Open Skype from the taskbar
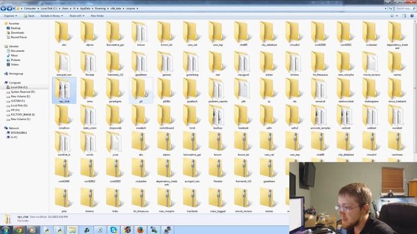This screenshot has height=234, width=417. coord(113,229)
